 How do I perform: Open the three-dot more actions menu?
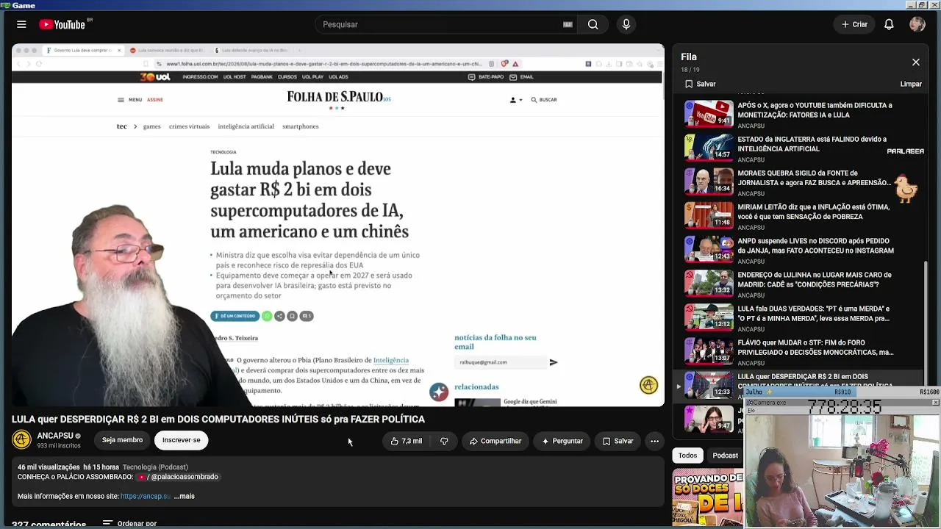654,441
